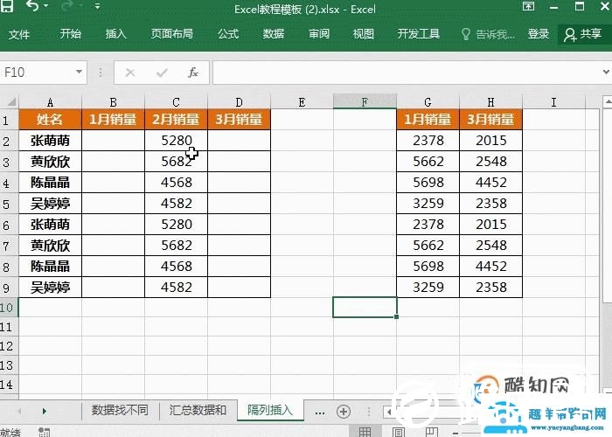Click the 共享 share button
The image size is (612, 437).
coord(583,34)
